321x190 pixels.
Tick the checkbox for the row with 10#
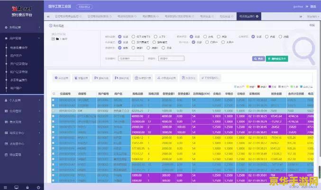click(54, 111)
